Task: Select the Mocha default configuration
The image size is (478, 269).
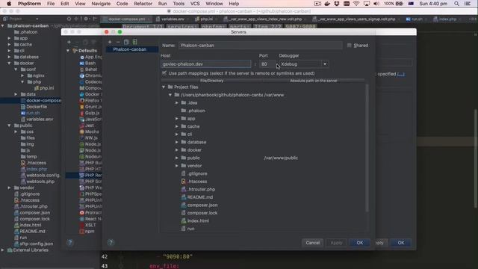Action: pyautogui.click(x=92, y=132)
